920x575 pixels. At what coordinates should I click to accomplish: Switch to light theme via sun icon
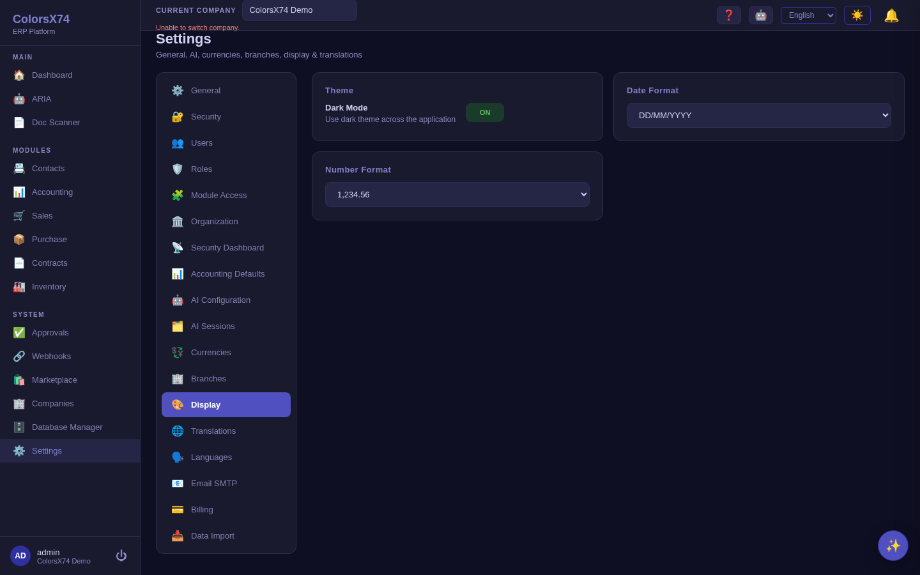click(857, 15)
